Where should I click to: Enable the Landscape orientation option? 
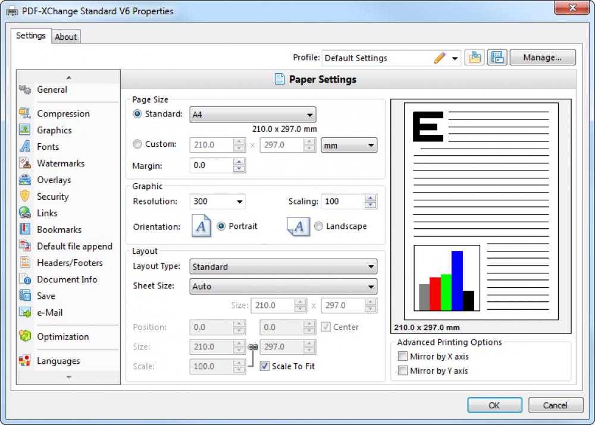point(319,226)
